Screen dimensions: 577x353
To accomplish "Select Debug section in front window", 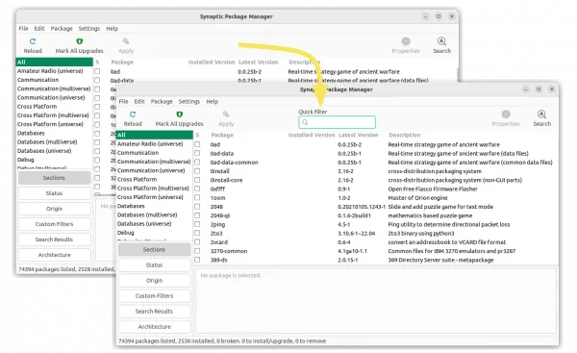I will pos(125,233).
